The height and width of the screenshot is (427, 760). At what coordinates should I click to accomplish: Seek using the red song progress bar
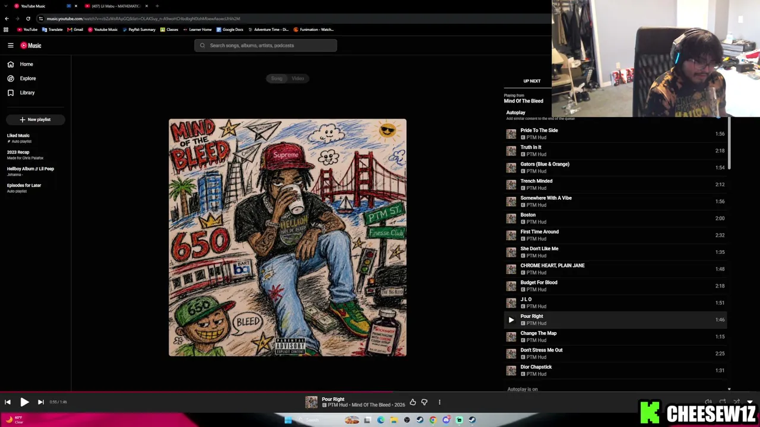pos(380,391)
